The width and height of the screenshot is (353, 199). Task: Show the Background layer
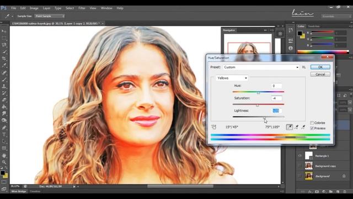pos(299,176)
